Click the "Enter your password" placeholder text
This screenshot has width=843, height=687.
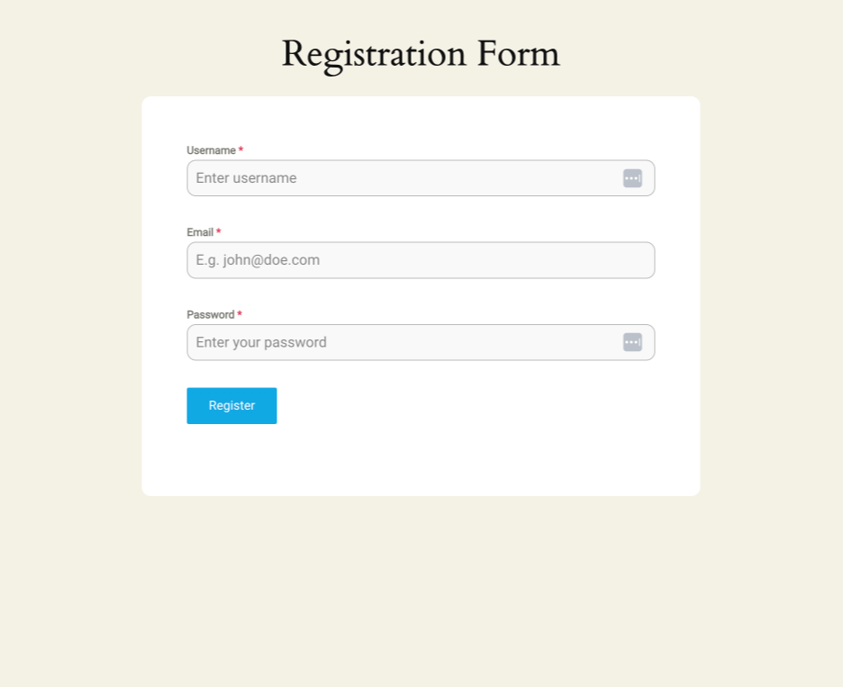click(x=261, y=342)
